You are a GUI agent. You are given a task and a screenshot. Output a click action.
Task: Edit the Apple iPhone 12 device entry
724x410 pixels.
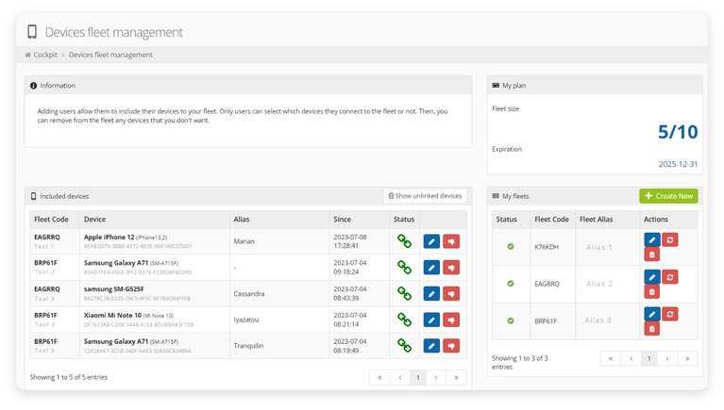click(431, 241)
